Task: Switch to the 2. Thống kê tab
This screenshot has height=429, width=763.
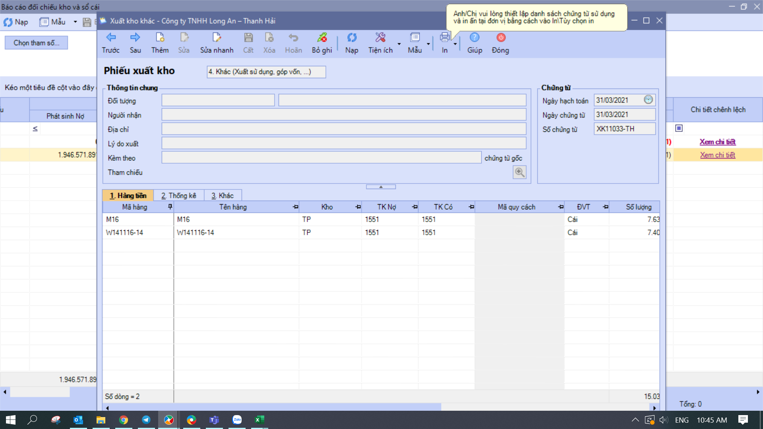Action: [179, 195]
